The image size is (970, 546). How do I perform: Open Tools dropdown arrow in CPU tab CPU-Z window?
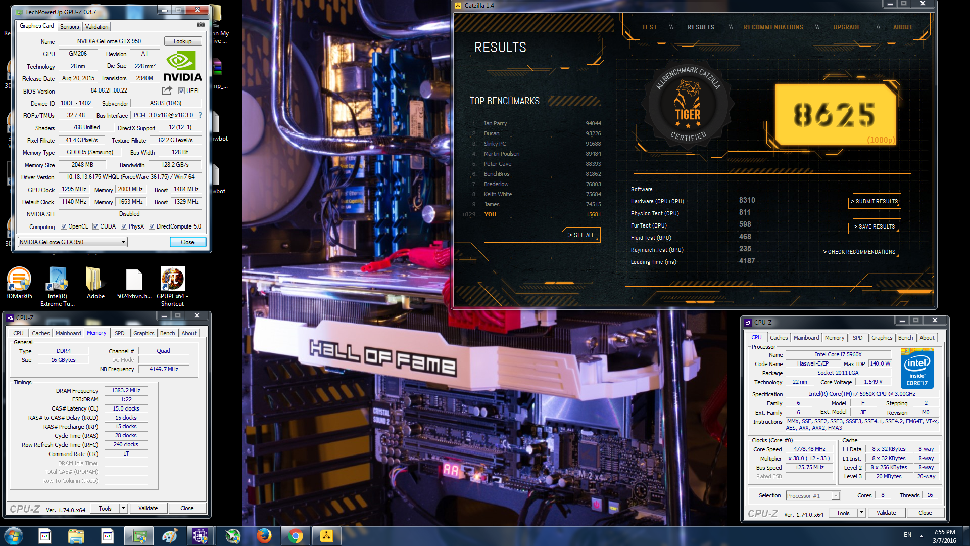[x=861, y=513]
